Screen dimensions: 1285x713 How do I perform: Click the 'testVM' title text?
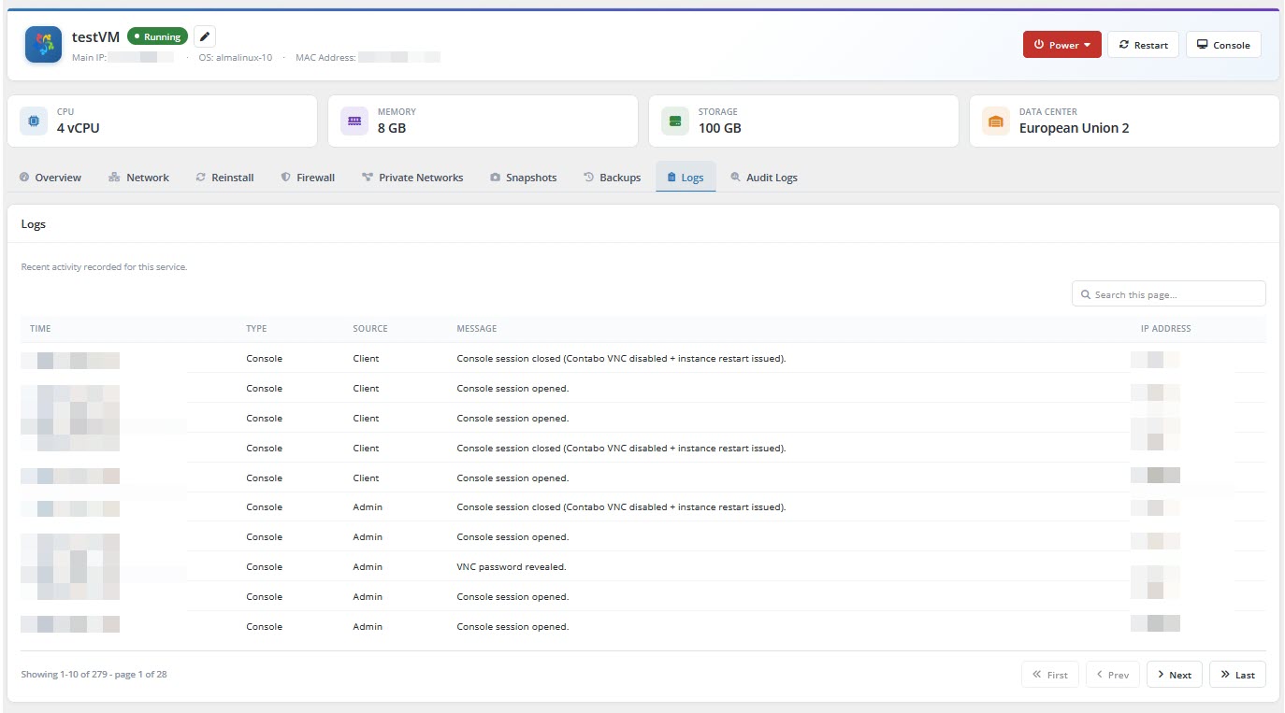tap(95, 37)
